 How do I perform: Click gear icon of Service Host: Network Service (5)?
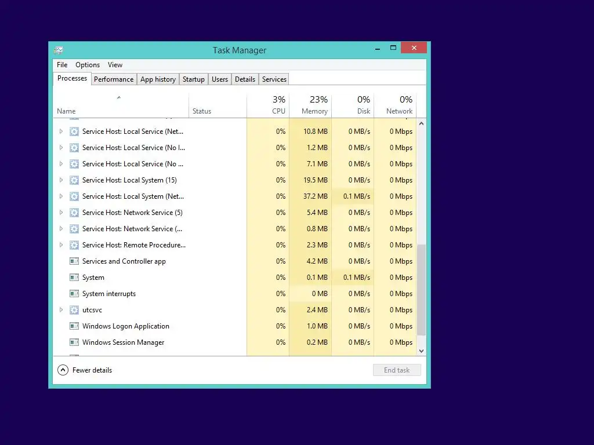coord(74,213)
